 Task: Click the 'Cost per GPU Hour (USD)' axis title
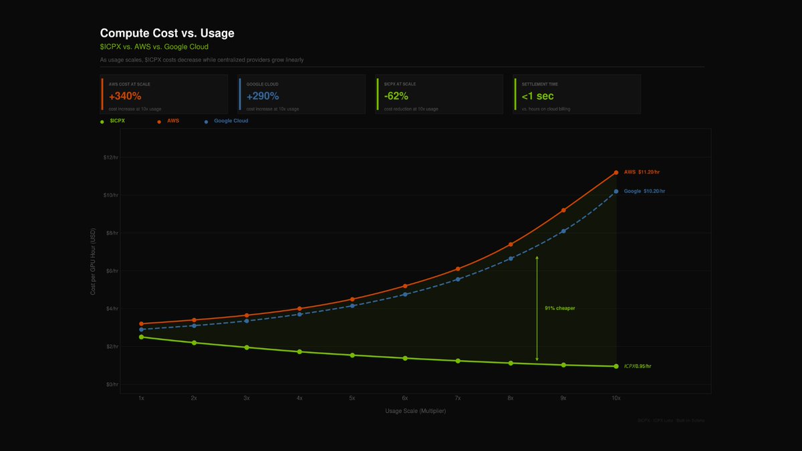click(93, 262)
